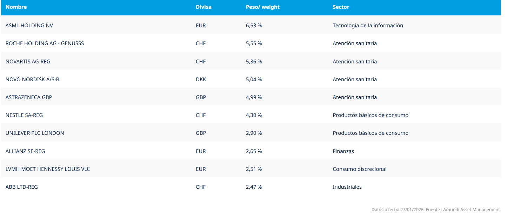Select UNILEVER PLC LONDON name
Image resolution: width=508 pixels, height=215 pixels.
(35, 133)
